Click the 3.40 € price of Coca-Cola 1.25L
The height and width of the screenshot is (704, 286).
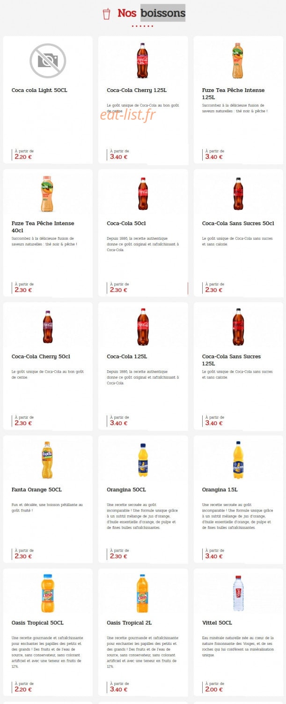click(118, 423)
